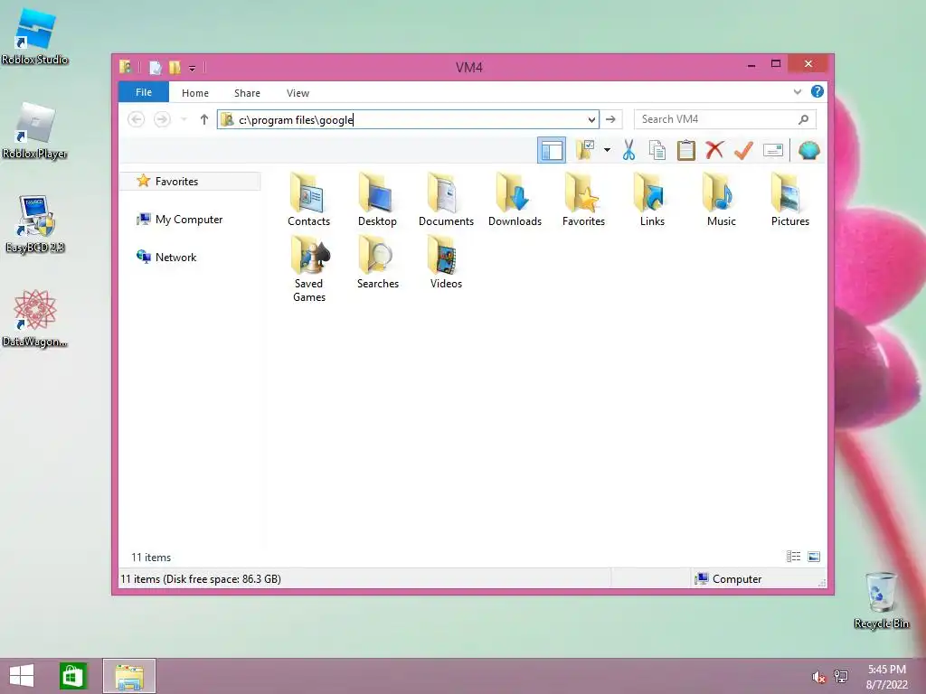Open the Home ribbon tab
926x694 pixels.
195,93
